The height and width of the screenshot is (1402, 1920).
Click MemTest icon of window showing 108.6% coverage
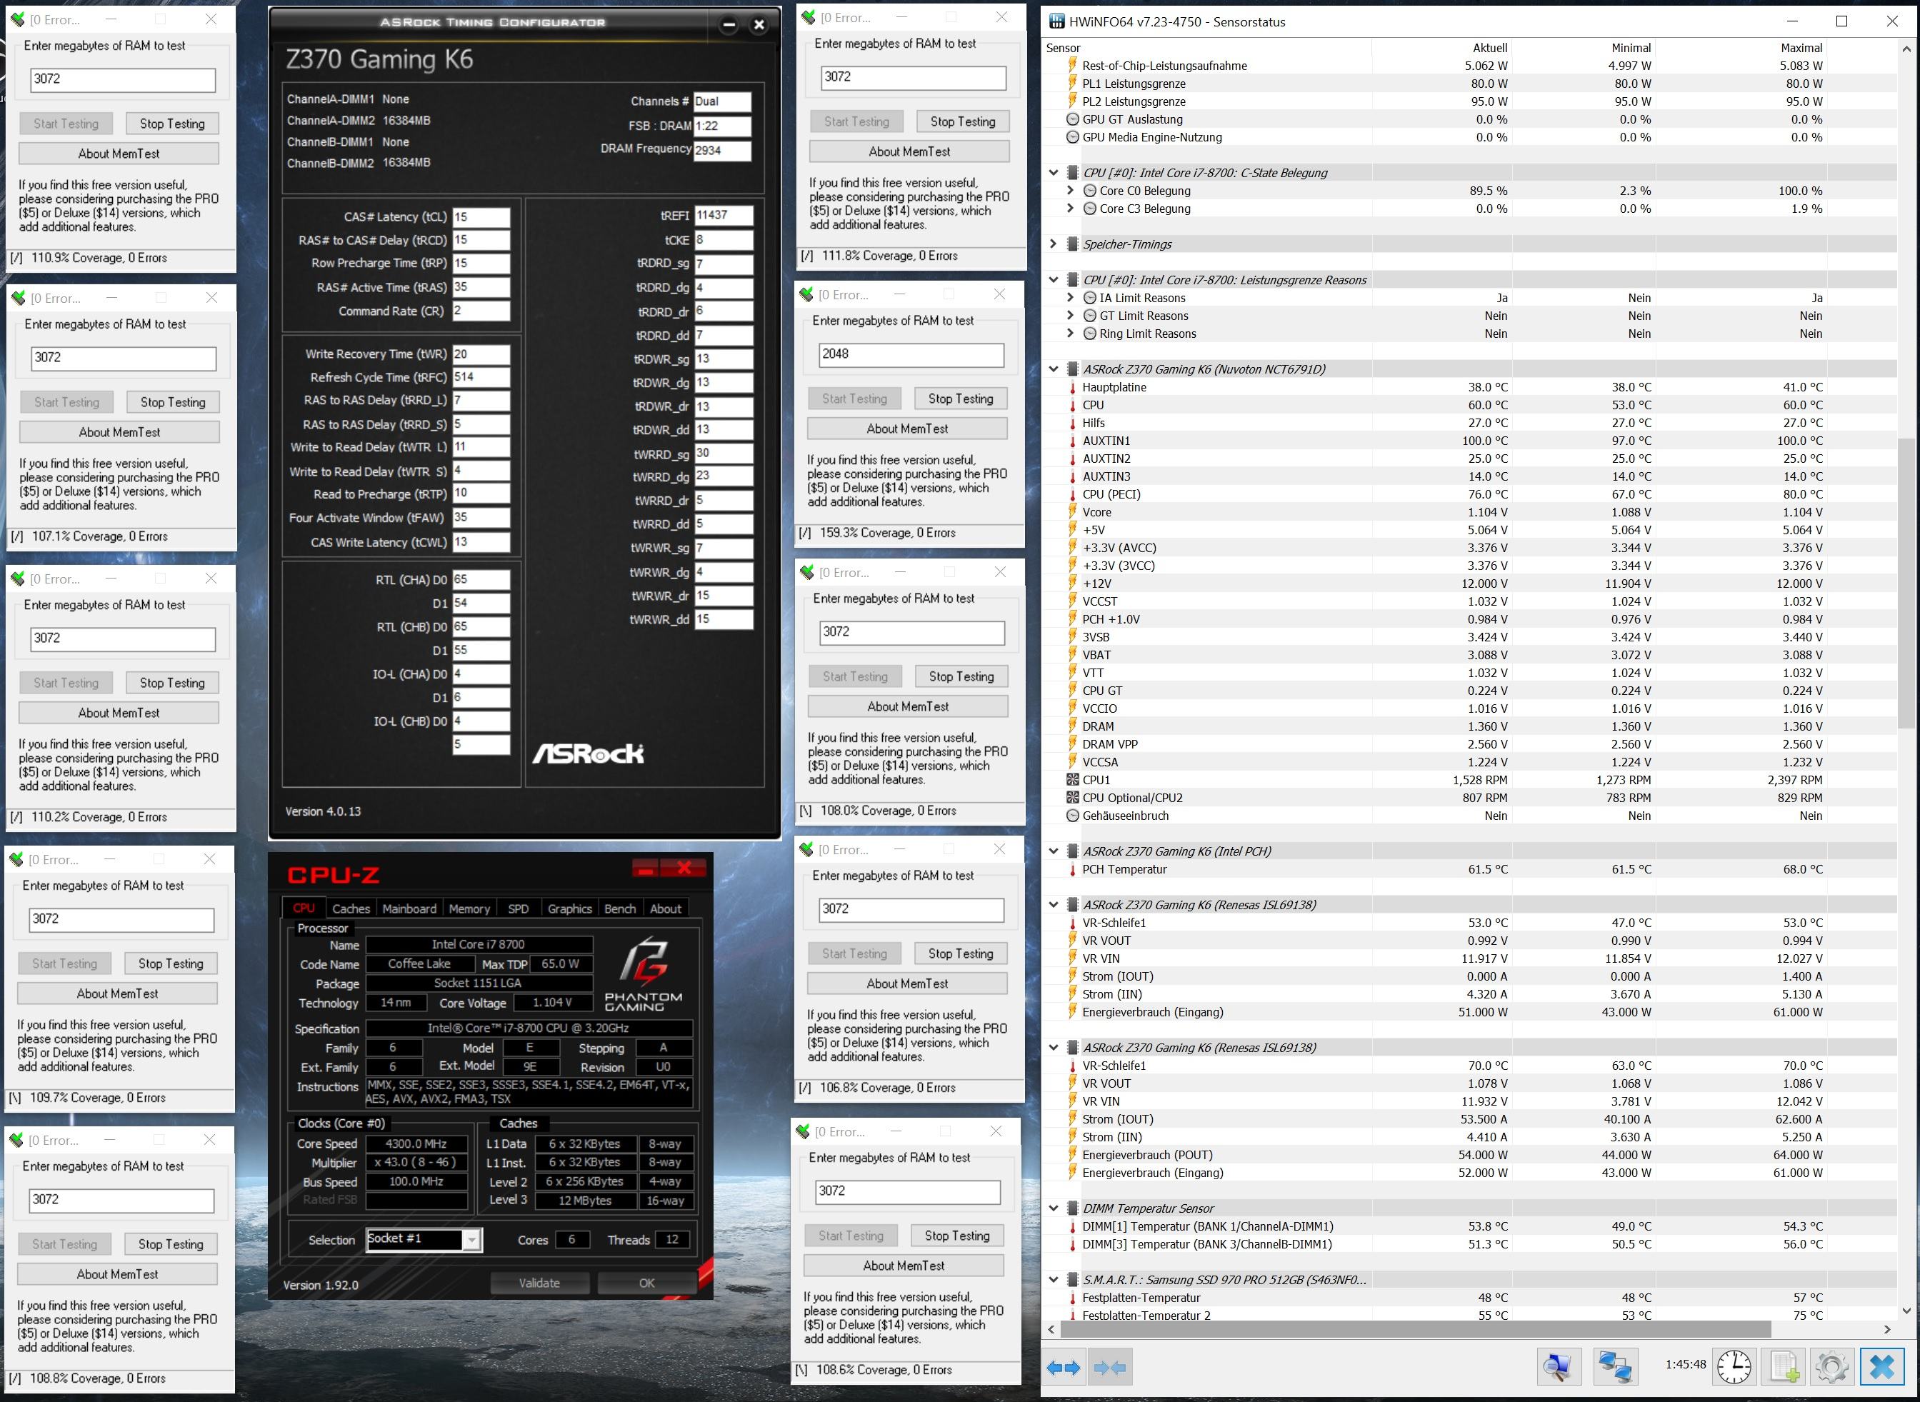[x=803, y=1131]
